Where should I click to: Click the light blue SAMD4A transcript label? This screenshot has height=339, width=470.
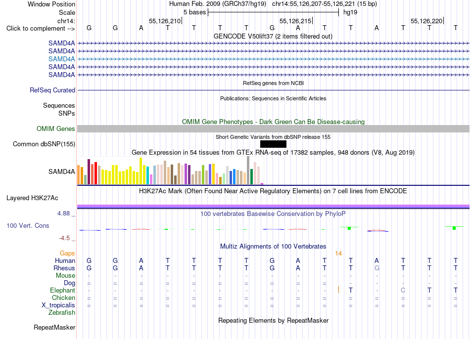click(x=62, y=59)
